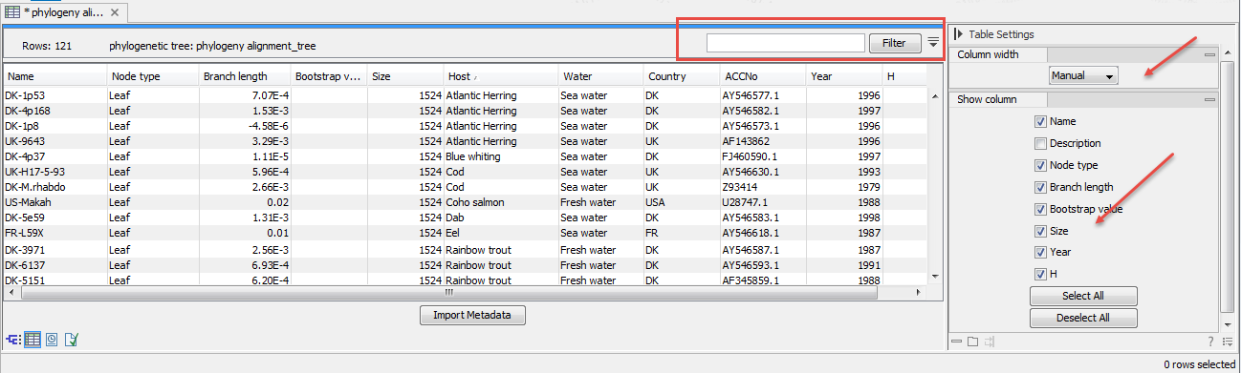Open the side panel help icon

click(1210, 342)
